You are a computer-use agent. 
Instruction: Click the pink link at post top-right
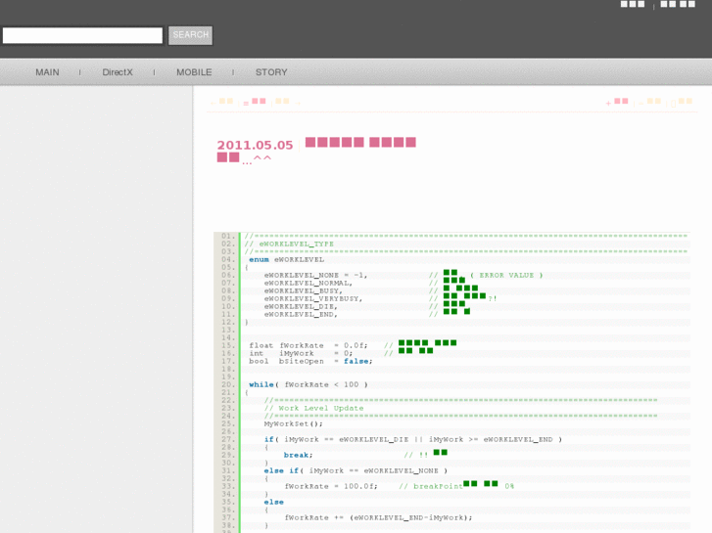(x=620, y=102)
